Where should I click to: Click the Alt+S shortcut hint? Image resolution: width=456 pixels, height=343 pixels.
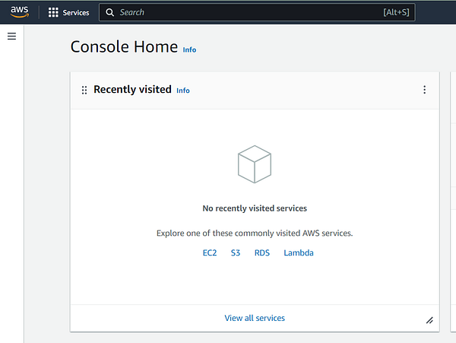pos(397,12)
